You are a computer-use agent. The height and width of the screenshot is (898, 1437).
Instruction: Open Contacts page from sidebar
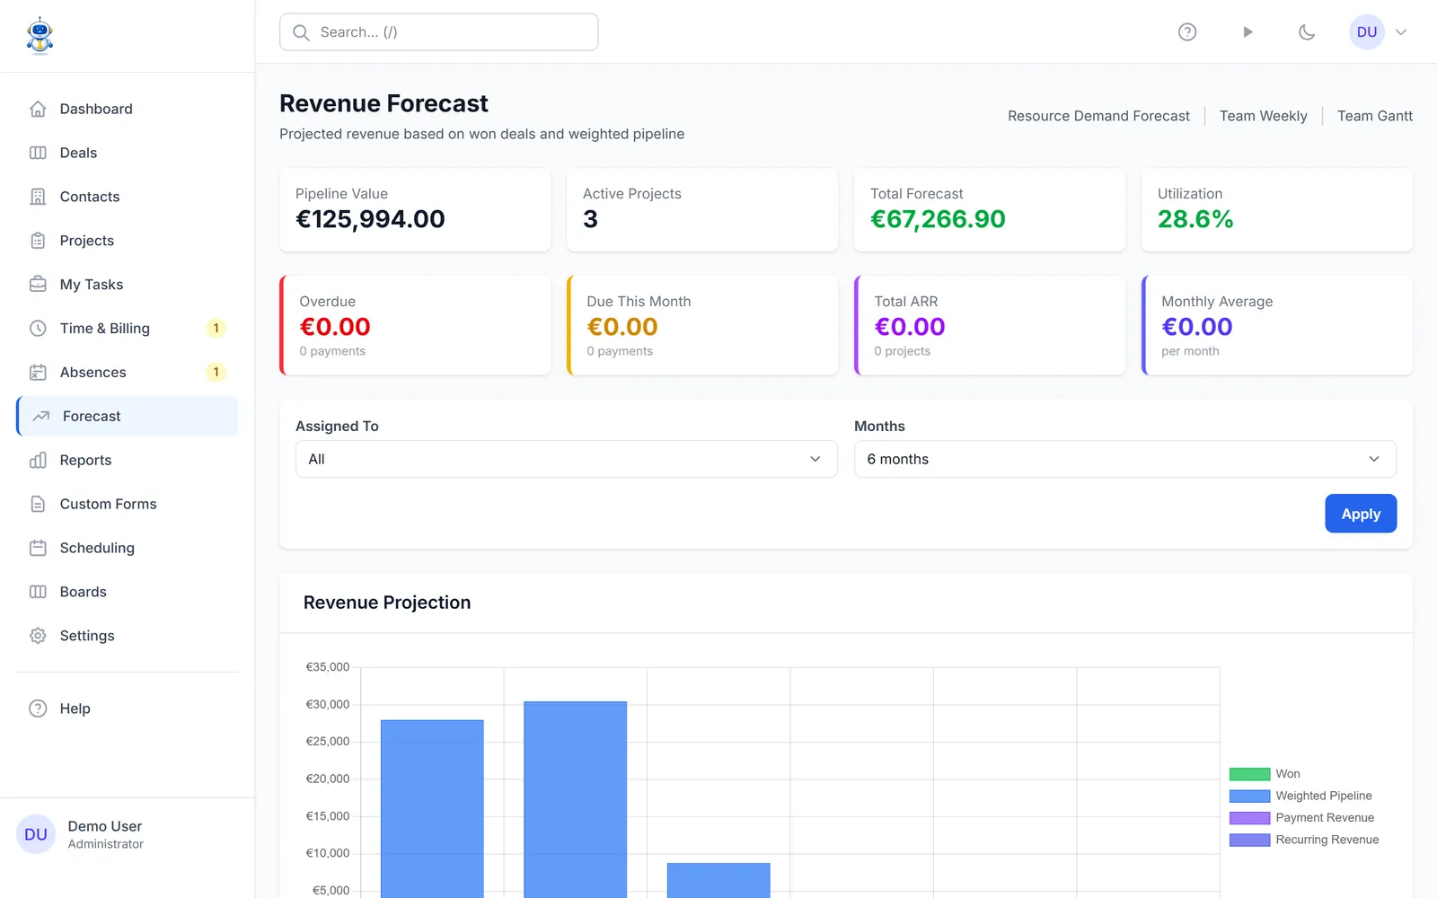[x=127, y=197]
